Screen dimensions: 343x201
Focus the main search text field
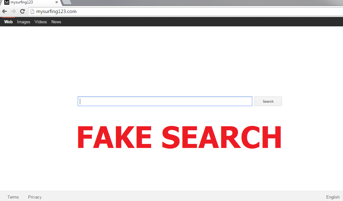(165, 101)
